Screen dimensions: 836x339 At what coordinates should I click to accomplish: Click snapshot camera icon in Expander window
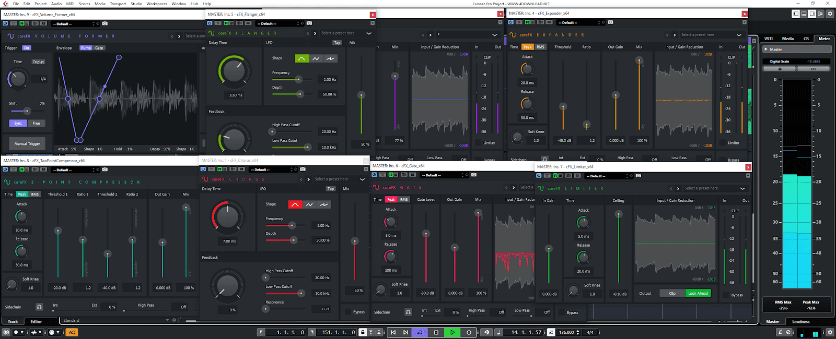point(610,22)
